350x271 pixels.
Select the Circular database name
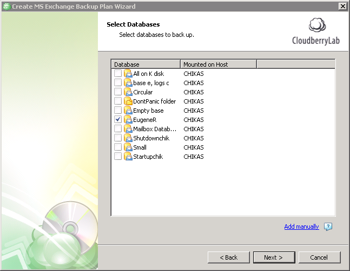[x=143, y=92]
